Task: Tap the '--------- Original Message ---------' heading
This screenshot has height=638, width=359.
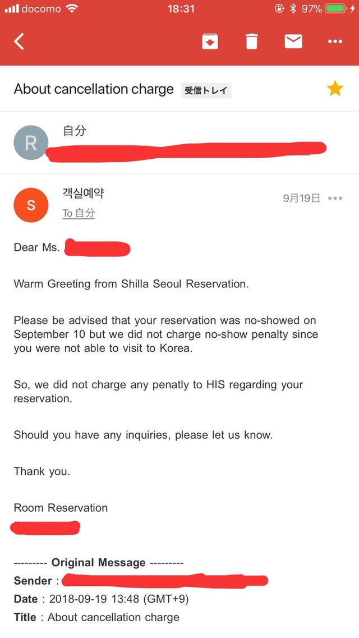Action: [x=98, y=562]
